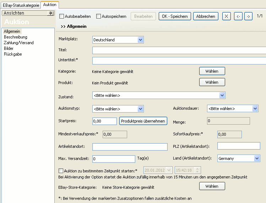Open the Rückgabe view
This screenshot has height=203, width=266.
13,54
